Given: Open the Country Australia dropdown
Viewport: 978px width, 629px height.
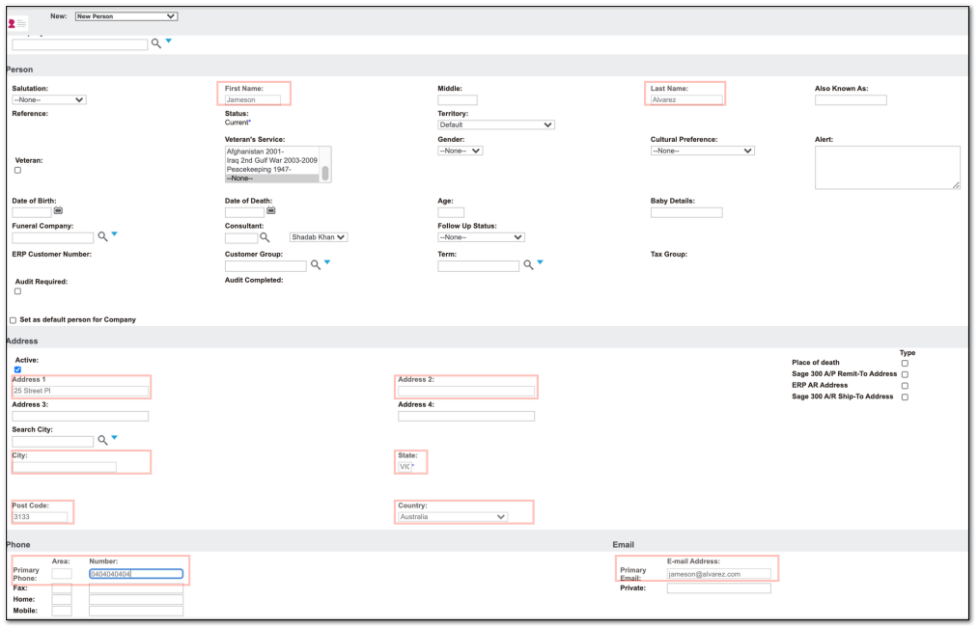Looking at the screenshot, I should coord(452,517).
